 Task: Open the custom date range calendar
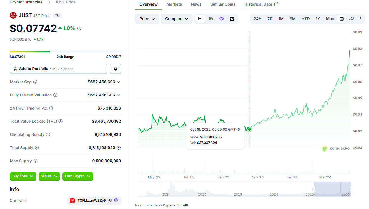[x=342, y=19]
